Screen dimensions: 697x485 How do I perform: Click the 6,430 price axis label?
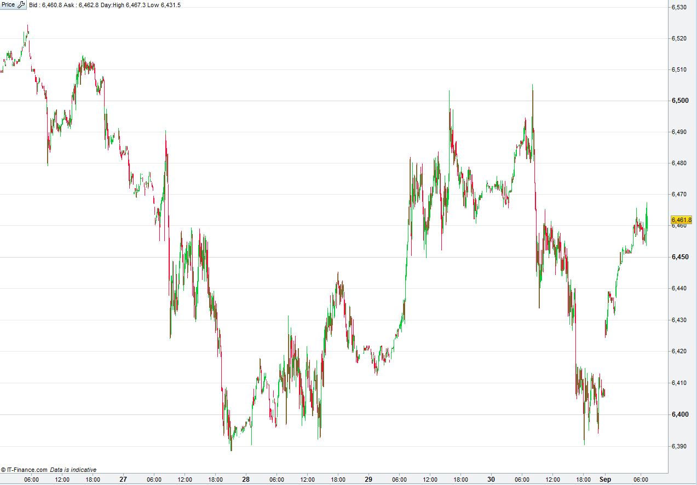pyautogui.click(x=678, y=320)
